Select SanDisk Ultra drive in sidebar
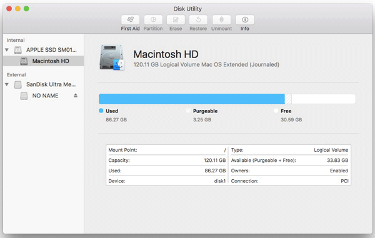Image resolution: width=375 pixels, height=238 pixels. [x=51, y=84]
